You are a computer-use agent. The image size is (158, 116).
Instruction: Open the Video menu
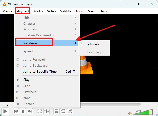pyautogui.click(x=51, y=11)
